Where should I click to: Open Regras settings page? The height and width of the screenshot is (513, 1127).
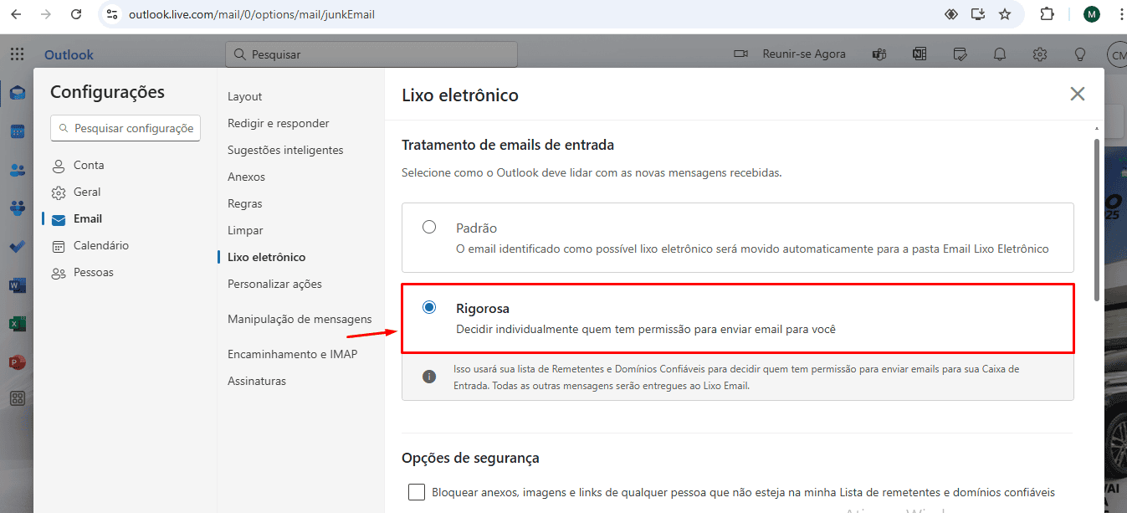(245, 203)
